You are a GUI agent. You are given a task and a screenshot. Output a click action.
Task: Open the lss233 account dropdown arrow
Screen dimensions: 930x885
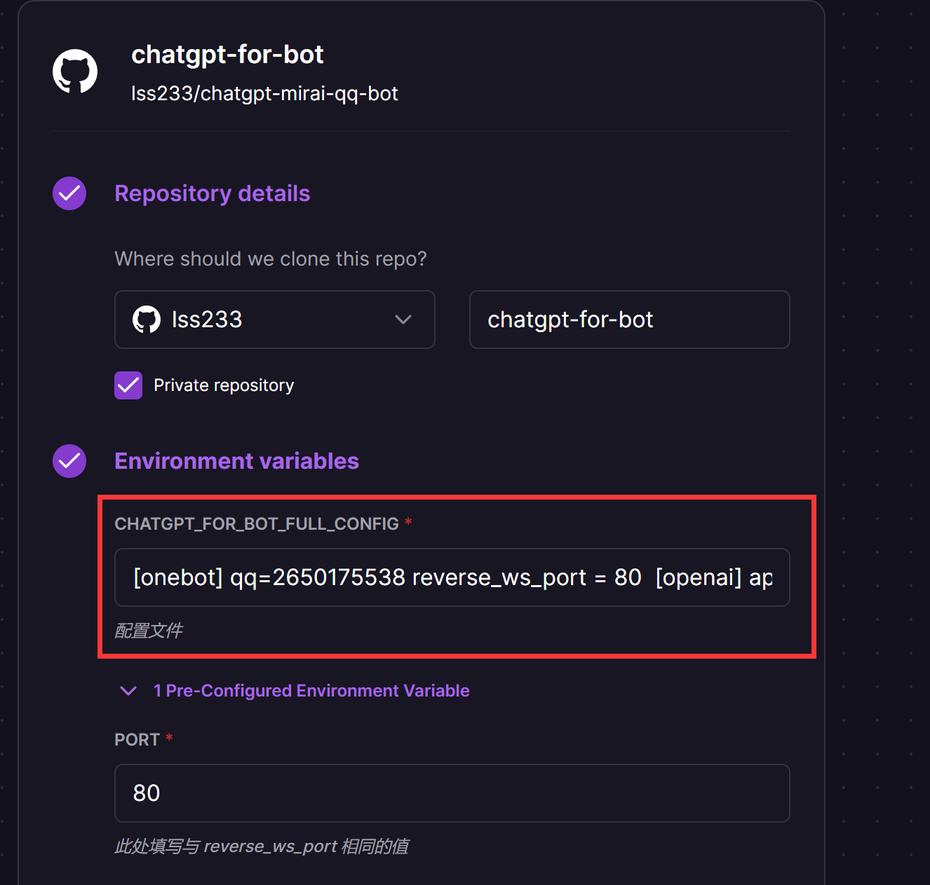[x=403, y=320]
